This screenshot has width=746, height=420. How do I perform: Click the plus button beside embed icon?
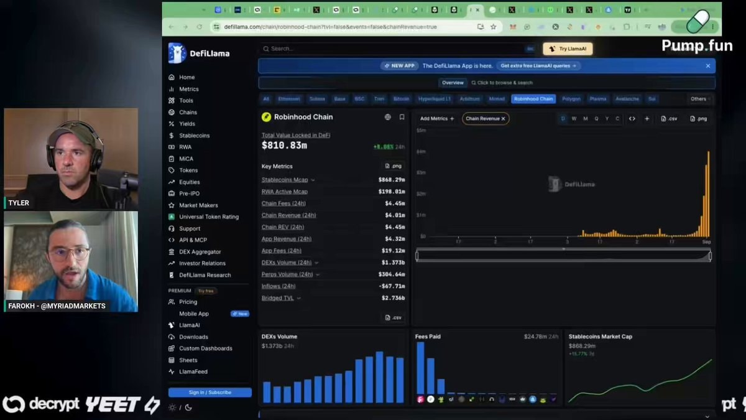click(x=647, y=118)
